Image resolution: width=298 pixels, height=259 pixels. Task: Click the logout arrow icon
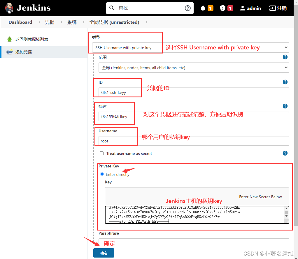[272, 8]
